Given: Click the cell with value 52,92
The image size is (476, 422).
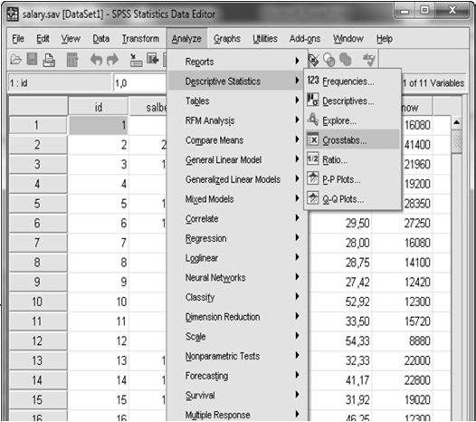Looking at the screenshot, I should pos(341,302).
